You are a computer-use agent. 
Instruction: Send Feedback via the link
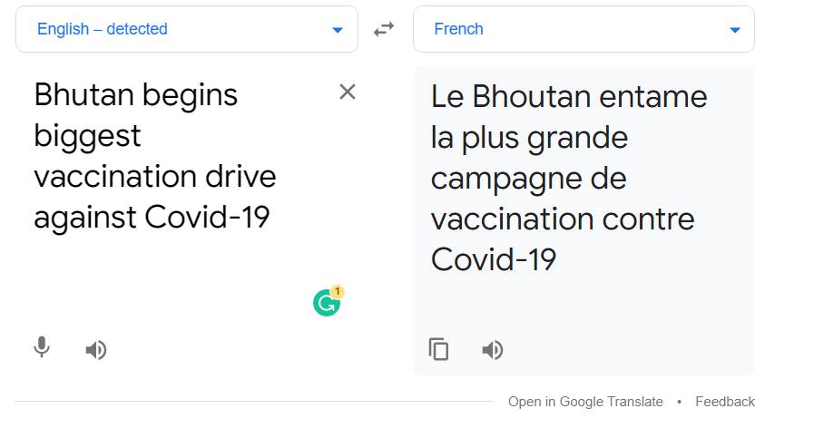[x=725, y=402]
